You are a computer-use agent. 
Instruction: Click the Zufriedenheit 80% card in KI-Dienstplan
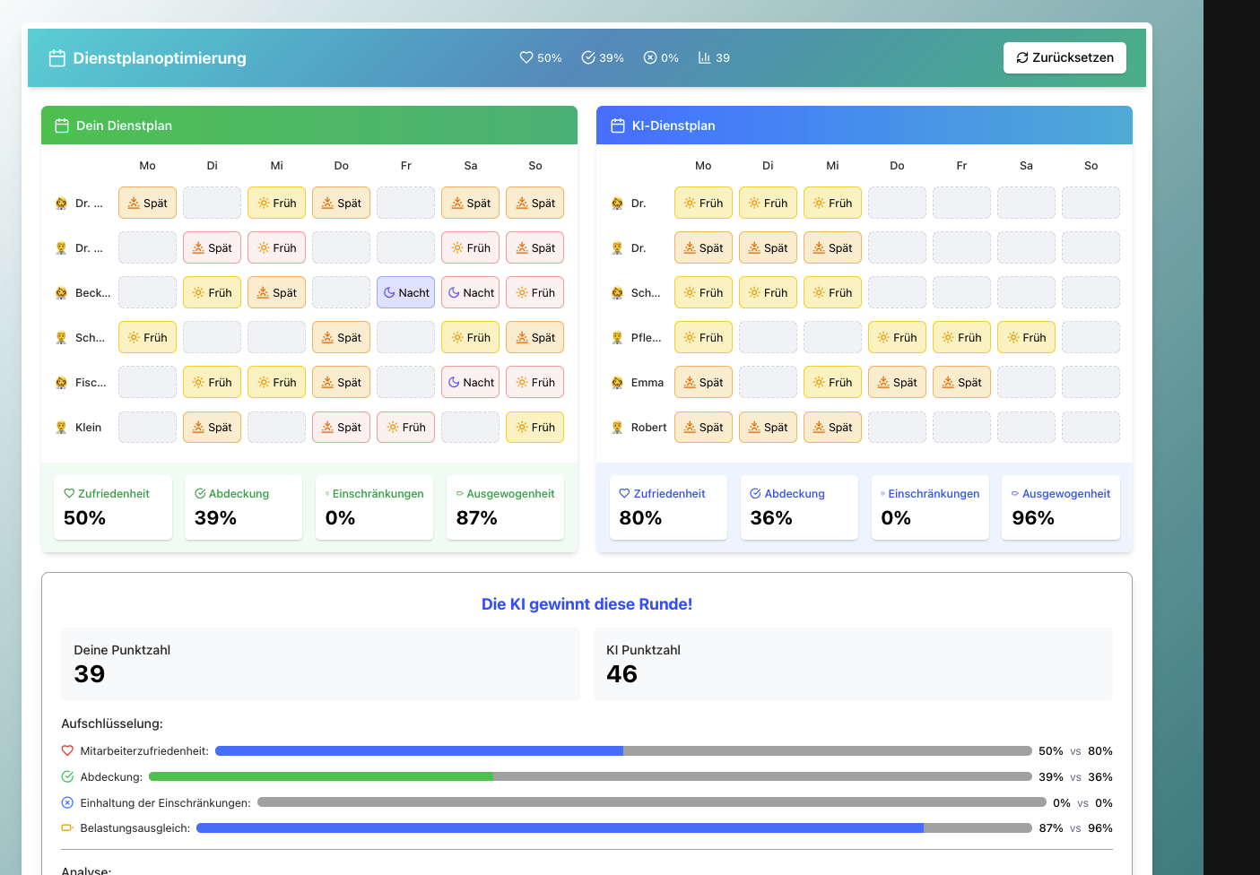click(668, 507)
